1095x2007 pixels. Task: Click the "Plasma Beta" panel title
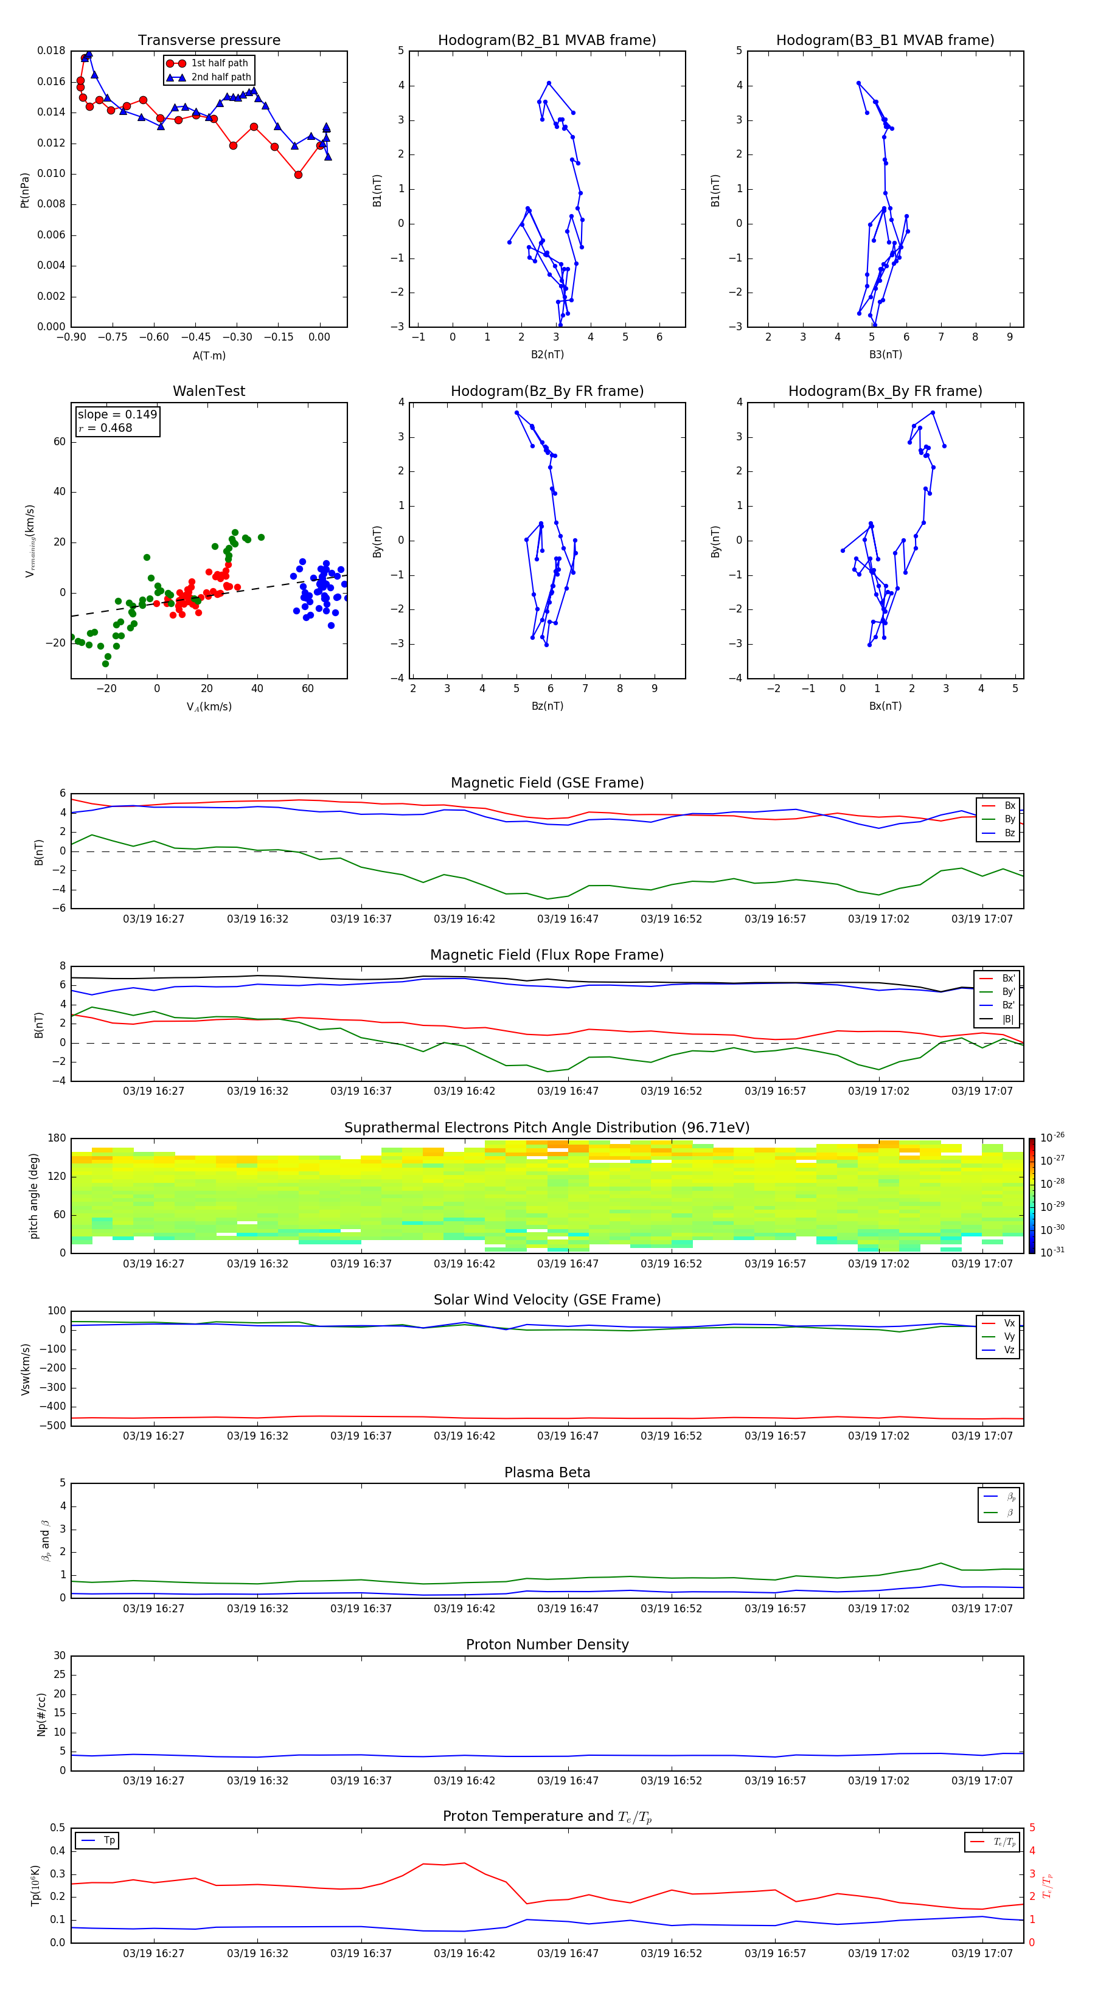click(x=547, y=1472)
